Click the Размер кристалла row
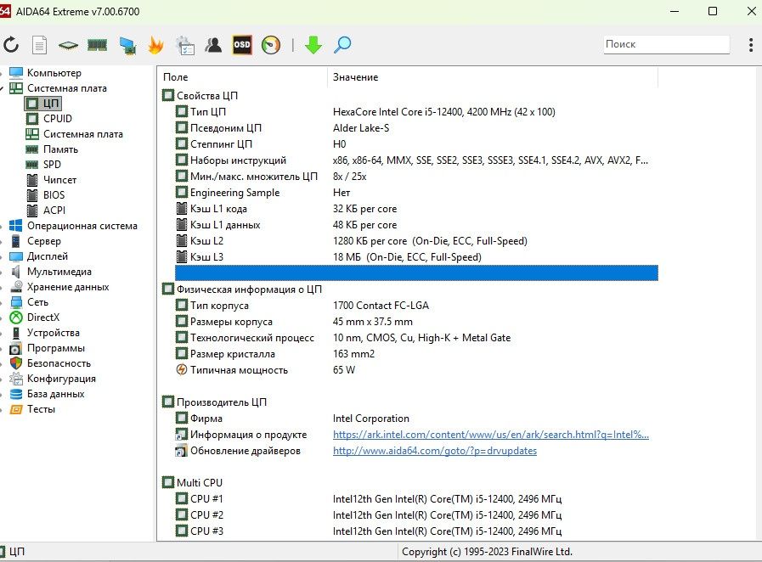 pos(416,354)
